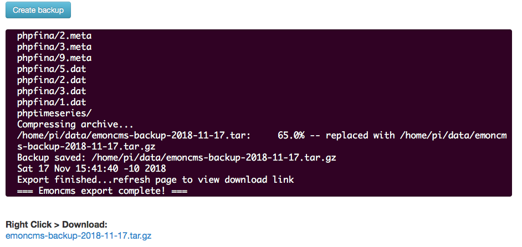
Task: Click the Emoncms export complete line
Action: pos(102,191)
